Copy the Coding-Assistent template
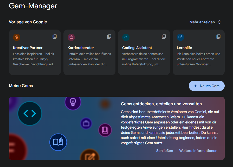The width and height of the screenshot is (233, 167). pyautogui.click(x=164, y=37)
